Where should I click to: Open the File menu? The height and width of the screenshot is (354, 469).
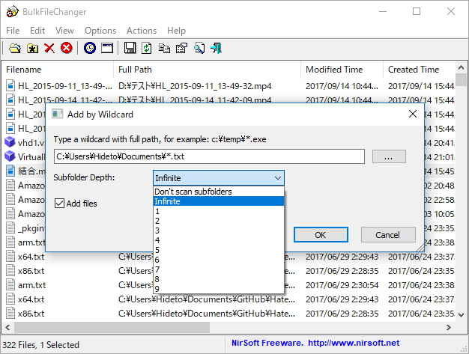(x=13, y=31)
